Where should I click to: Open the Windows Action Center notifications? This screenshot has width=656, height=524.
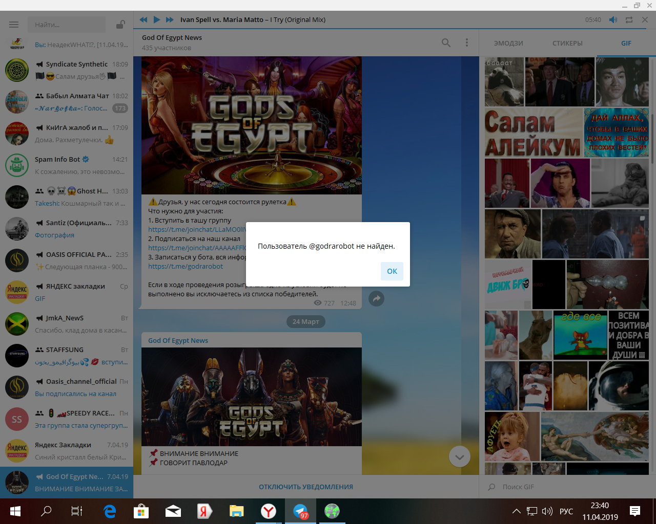click(635, 511)
